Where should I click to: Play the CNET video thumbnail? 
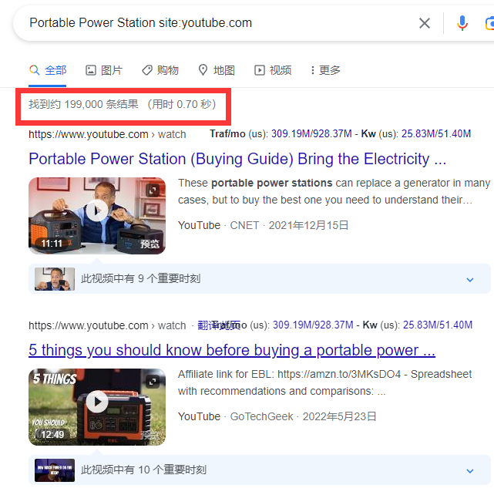[x=97, y=216]
